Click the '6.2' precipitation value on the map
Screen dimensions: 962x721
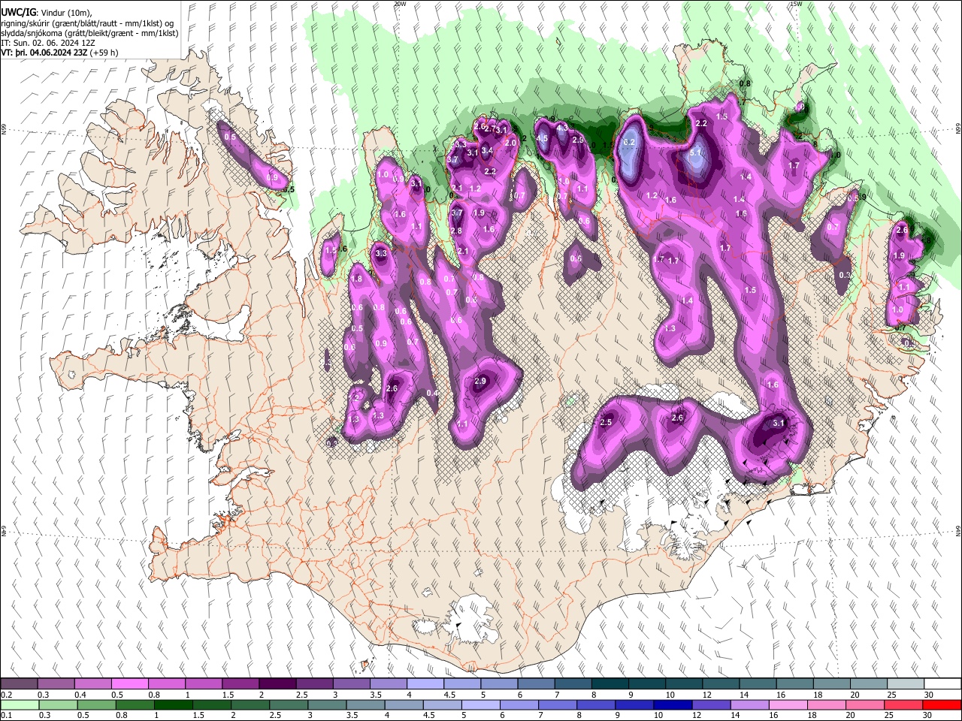point(630,142)
